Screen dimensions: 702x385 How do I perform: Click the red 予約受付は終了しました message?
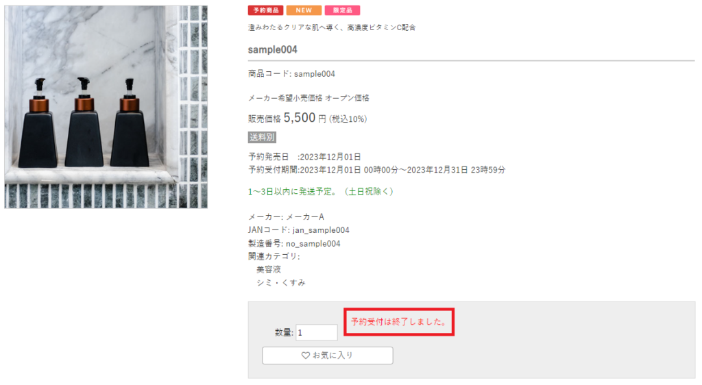pyautogui.click(x=399, y=321)
